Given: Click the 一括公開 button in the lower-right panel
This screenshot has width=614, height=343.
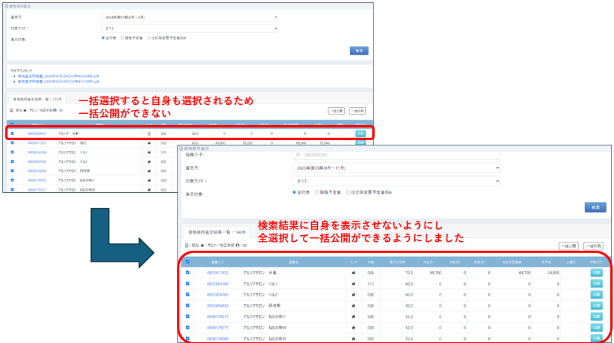Looking at the screenshot, I should [568, 246].
